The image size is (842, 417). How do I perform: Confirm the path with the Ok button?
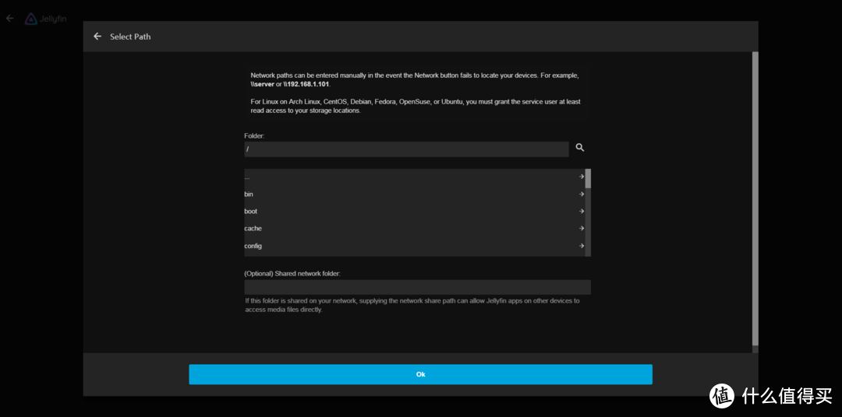click(420, 374)
